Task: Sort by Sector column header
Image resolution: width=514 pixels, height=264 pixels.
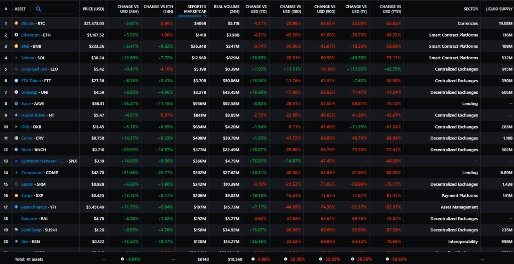Action: (471, 9)
